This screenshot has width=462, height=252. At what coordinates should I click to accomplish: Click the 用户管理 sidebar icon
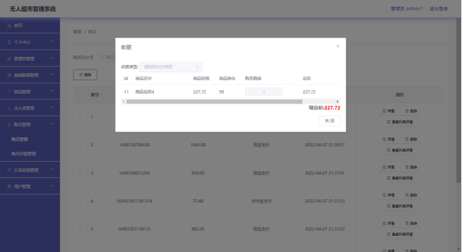tap(9, 186)
